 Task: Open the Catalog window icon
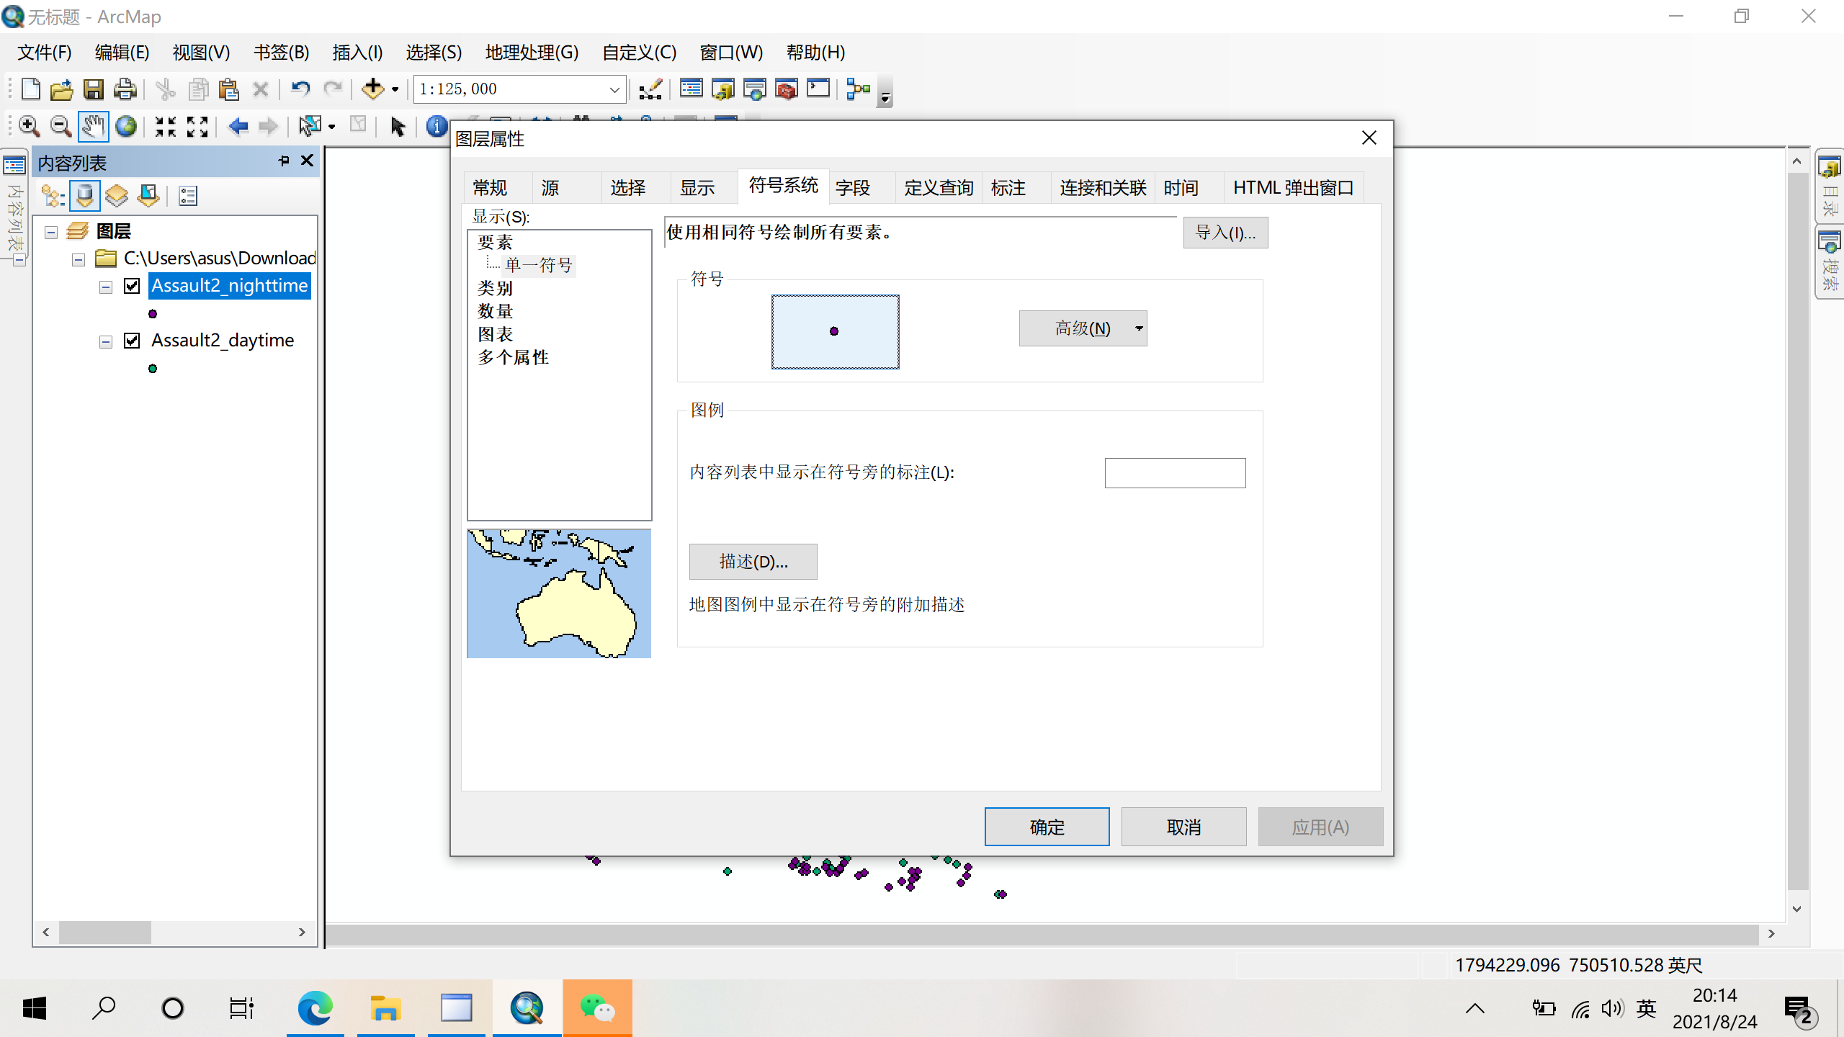[723, 89]
